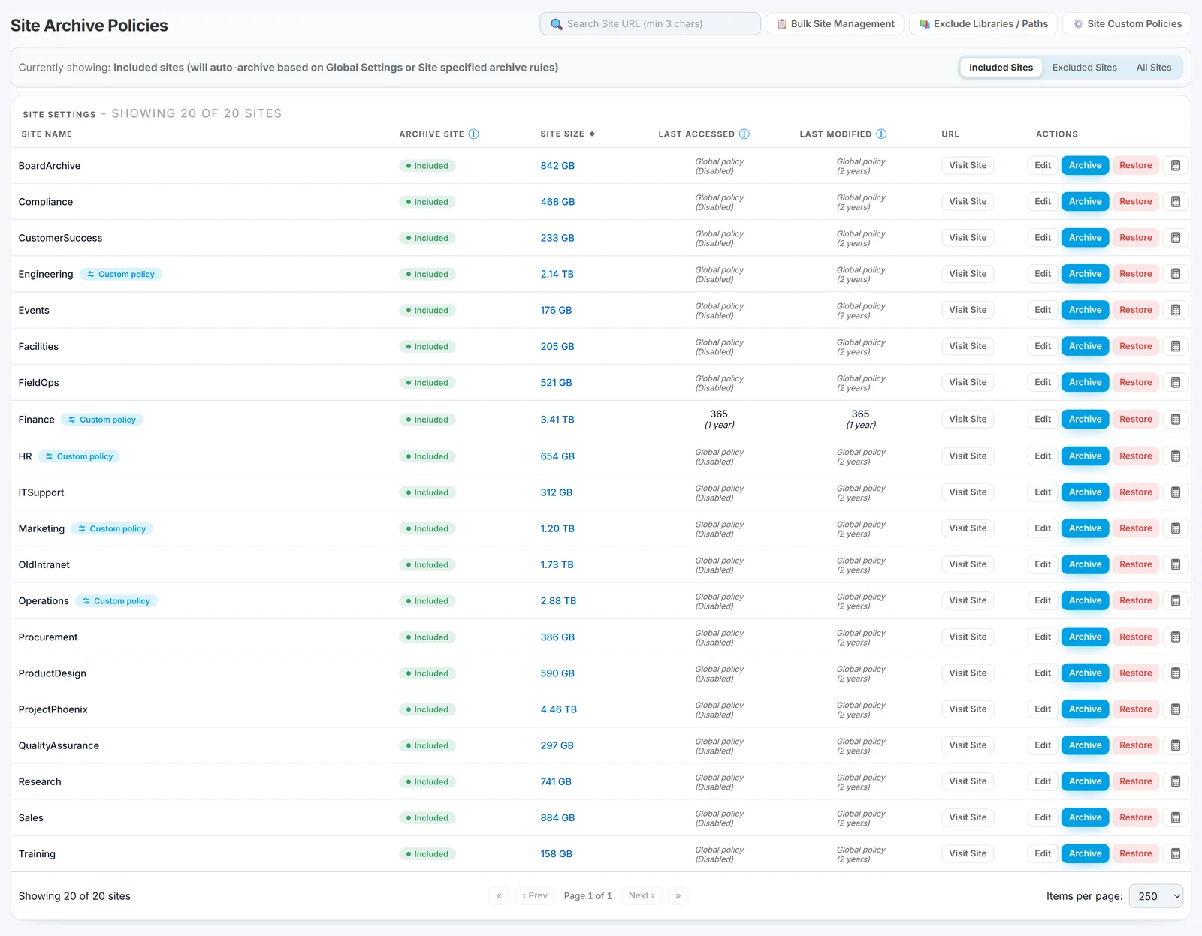Visit the Events site
Image resolution: width=1202 pixels, height=936 pixels.
pos(968,310)
